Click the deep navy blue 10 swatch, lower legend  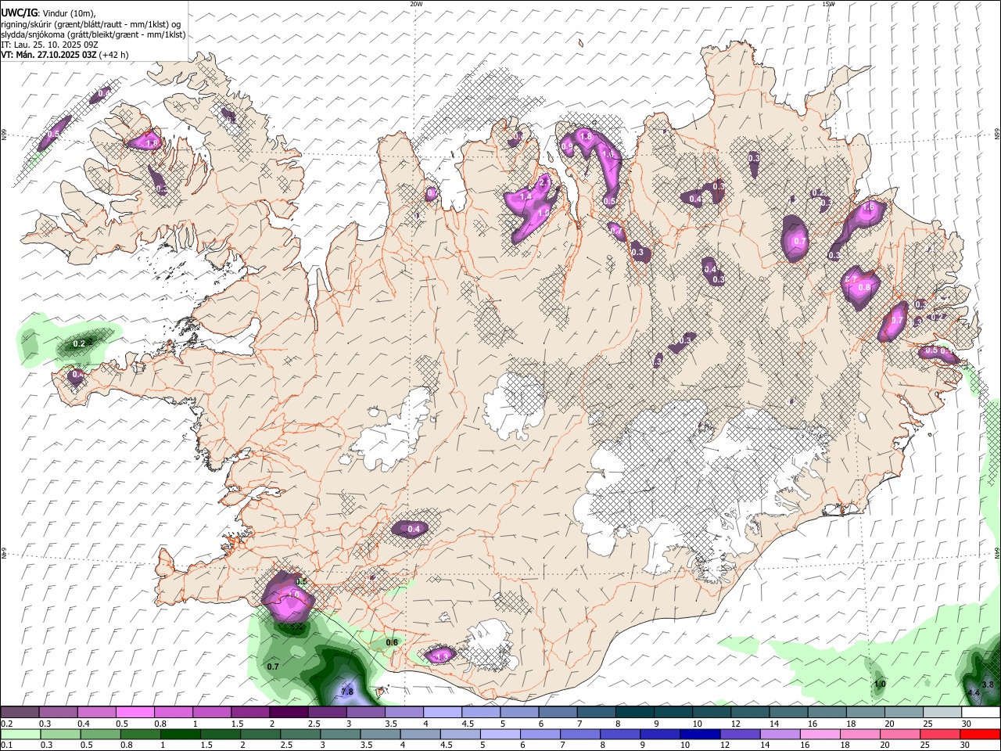coord(698,734)
